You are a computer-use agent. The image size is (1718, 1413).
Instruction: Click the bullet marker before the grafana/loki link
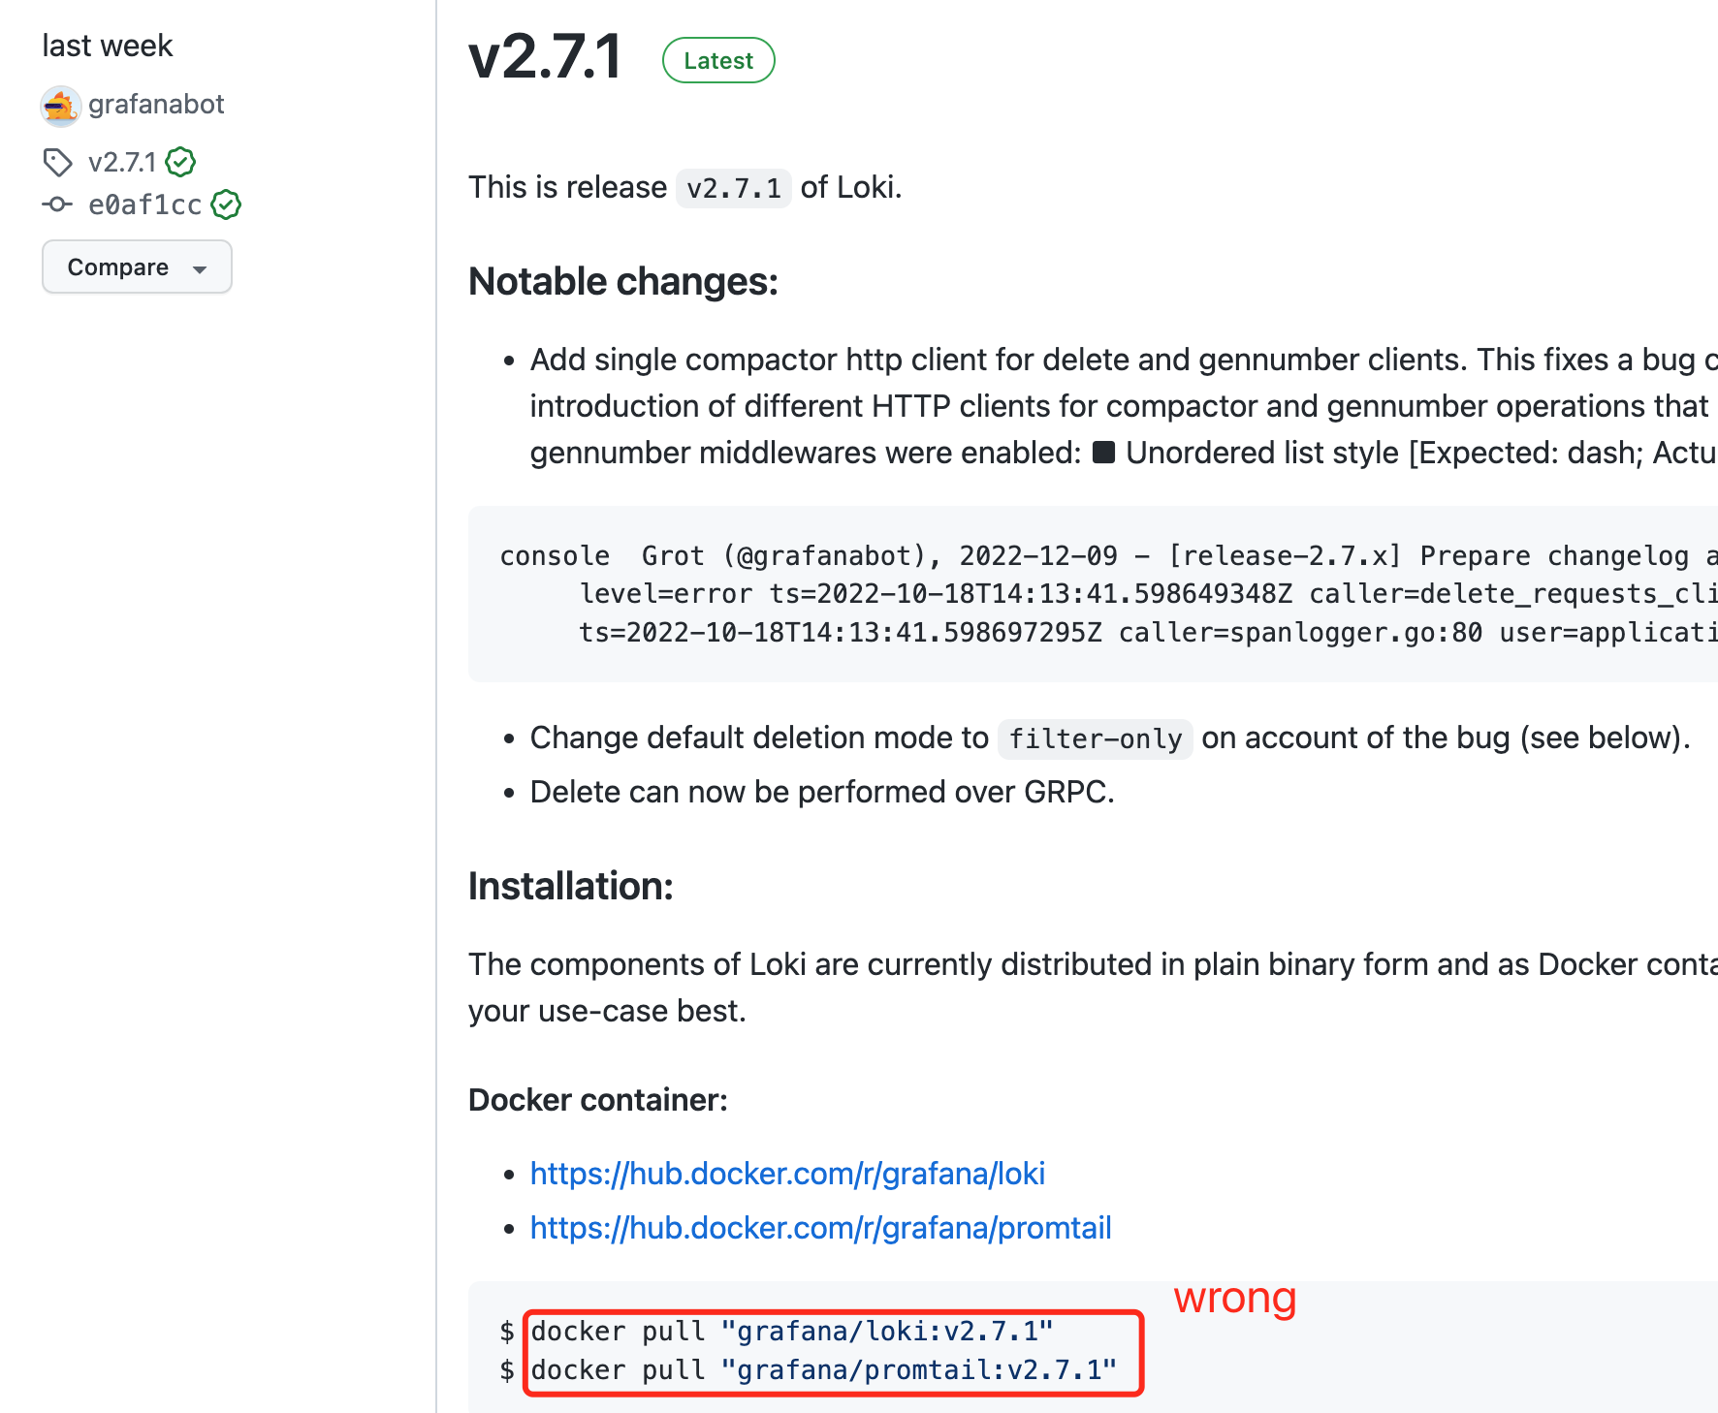(509, 1174)
